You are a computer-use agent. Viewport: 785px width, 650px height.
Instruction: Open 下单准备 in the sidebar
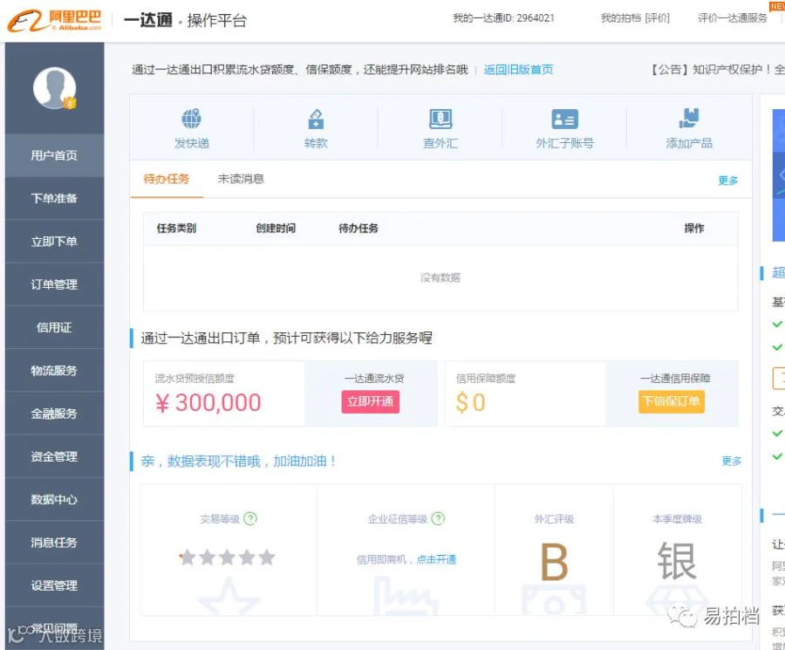coord(55,198)
